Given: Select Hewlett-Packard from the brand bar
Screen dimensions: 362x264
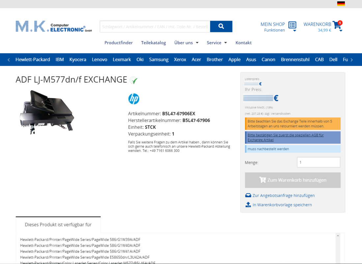Looking at the screenshot, I should pos(33,59).
